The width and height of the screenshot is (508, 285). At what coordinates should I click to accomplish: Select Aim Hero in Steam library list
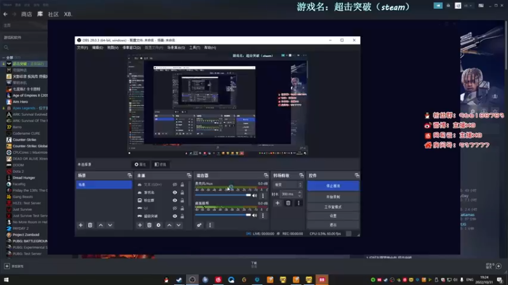[x=20, y=102]
